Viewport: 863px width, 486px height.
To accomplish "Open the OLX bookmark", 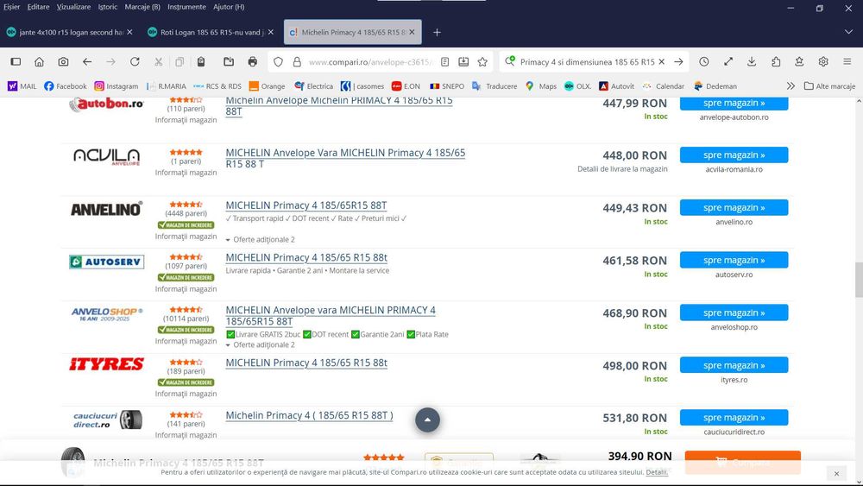I will [578, 85].
